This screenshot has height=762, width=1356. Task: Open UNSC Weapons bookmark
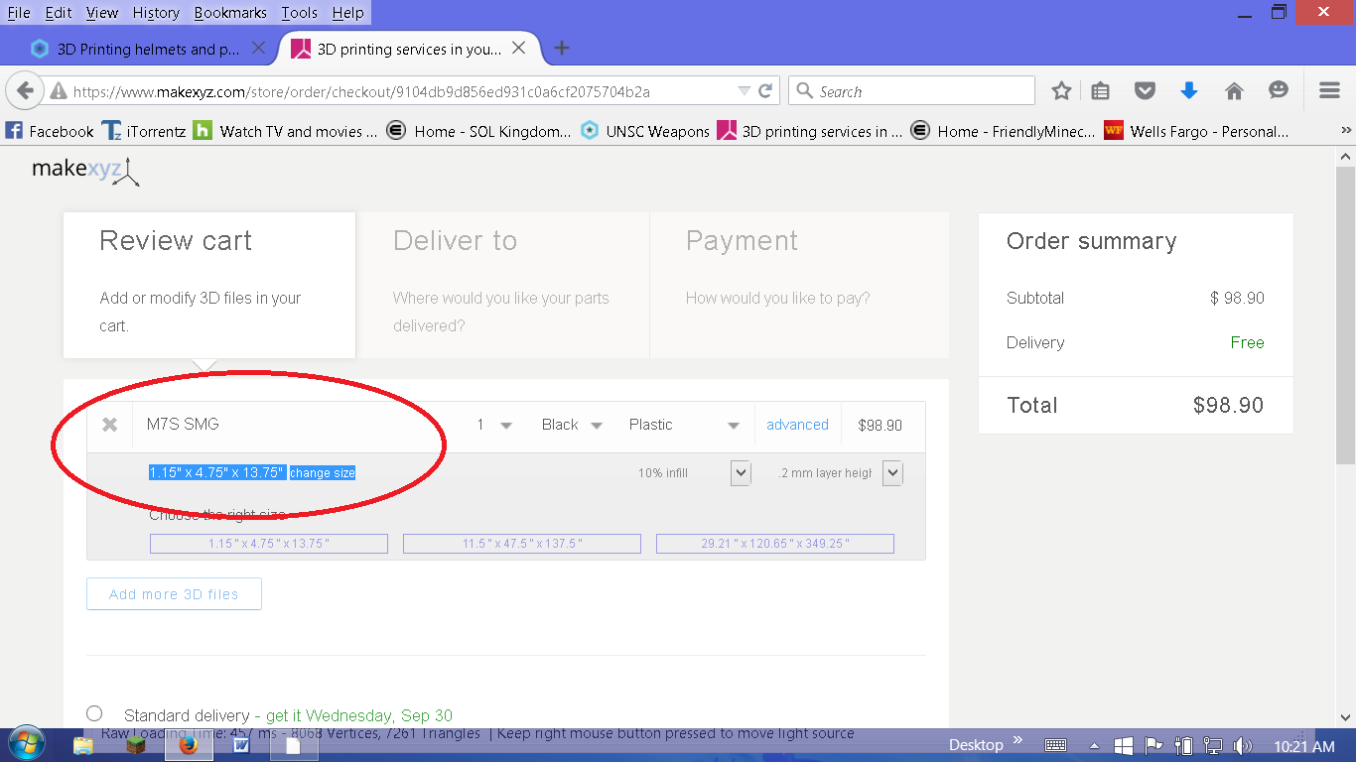pos(645,131)
